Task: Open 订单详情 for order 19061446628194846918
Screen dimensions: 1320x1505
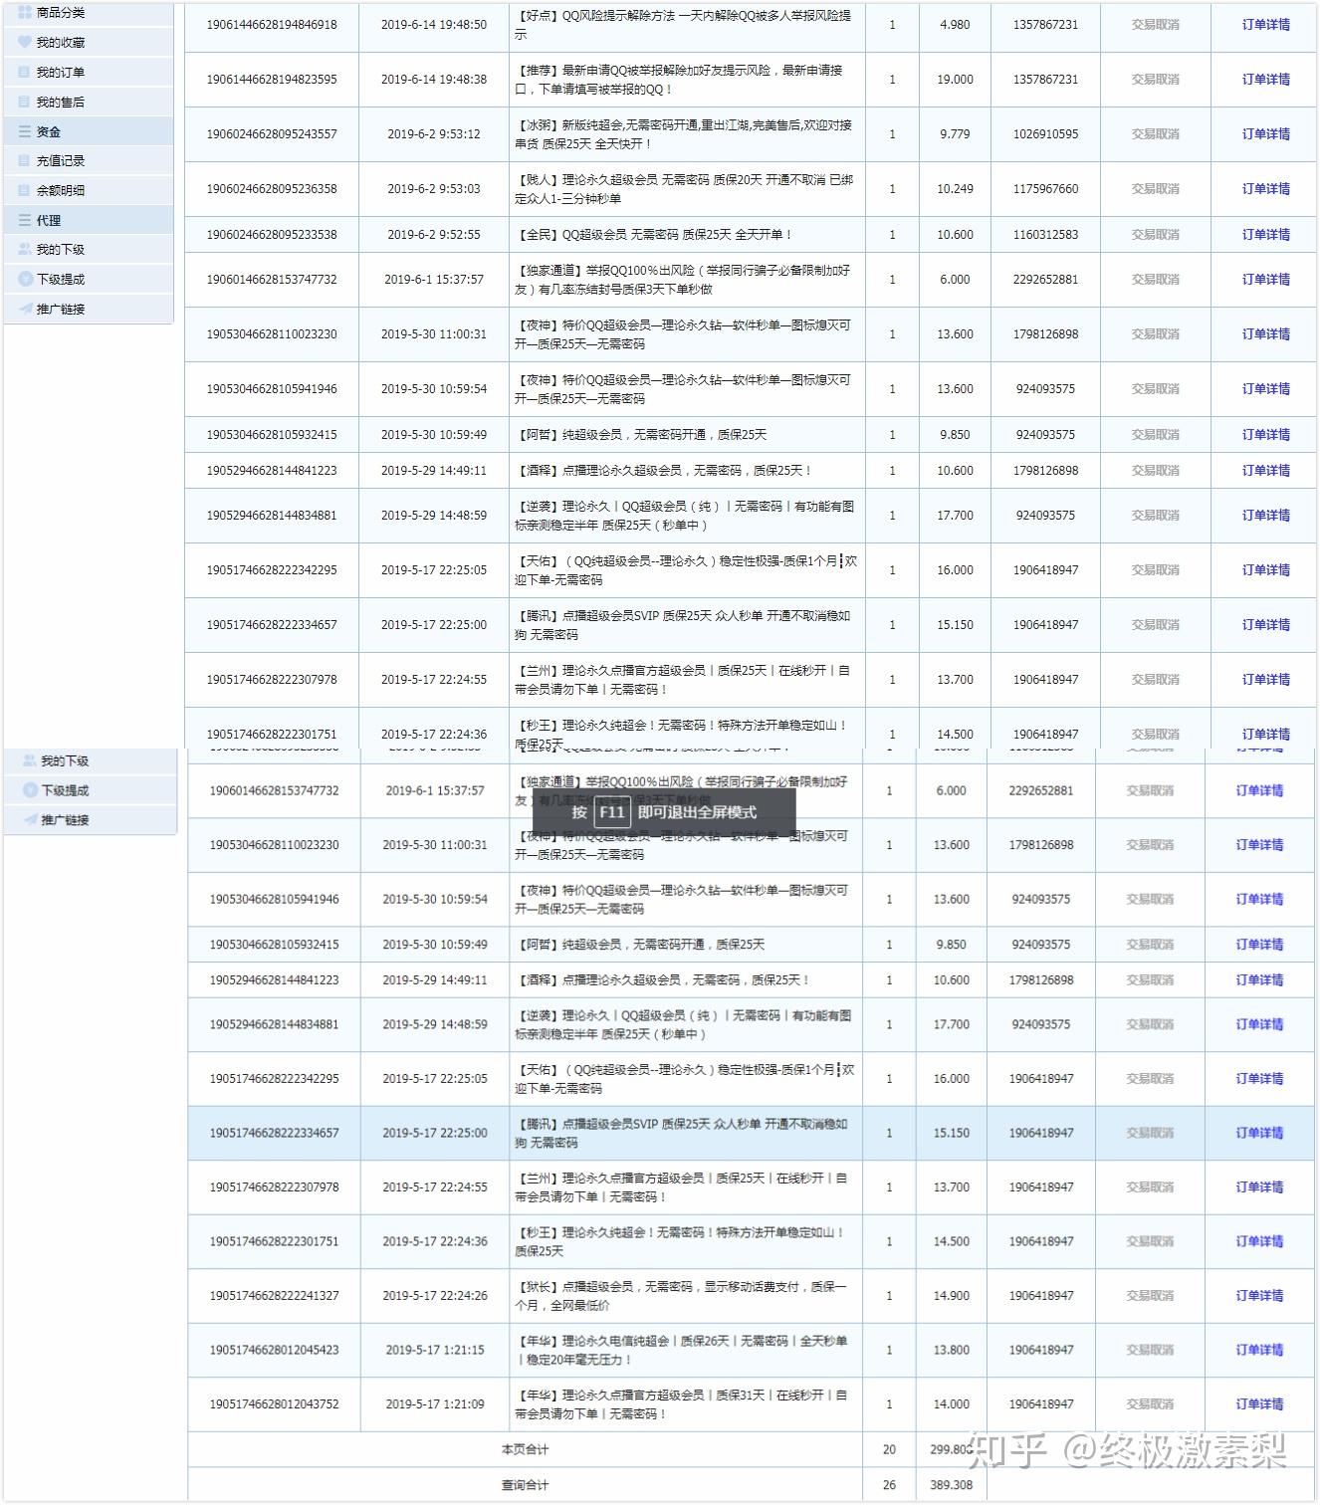Action: 1265,25
